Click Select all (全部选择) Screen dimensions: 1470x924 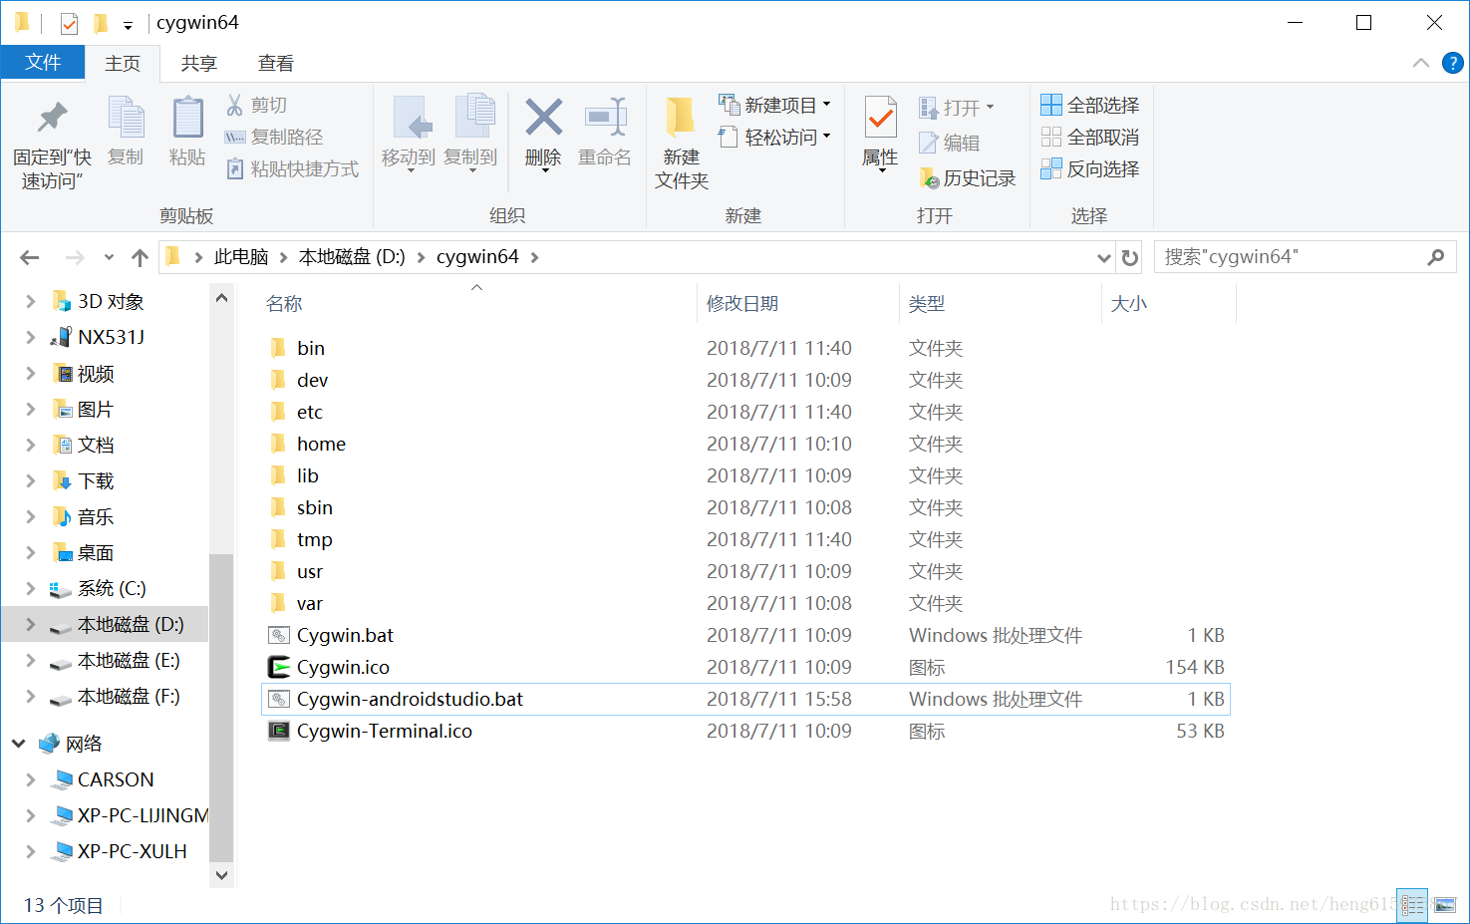pyautogui.click(x=1089, y=105)
